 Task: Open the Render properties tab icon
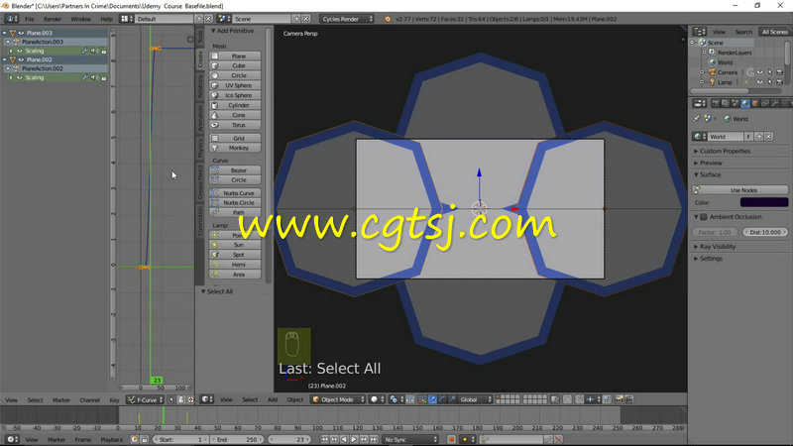pyautogui.click(x=715, y=103)
